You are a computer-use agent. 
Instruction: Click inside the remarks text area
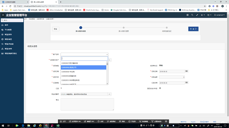point(87,104)
